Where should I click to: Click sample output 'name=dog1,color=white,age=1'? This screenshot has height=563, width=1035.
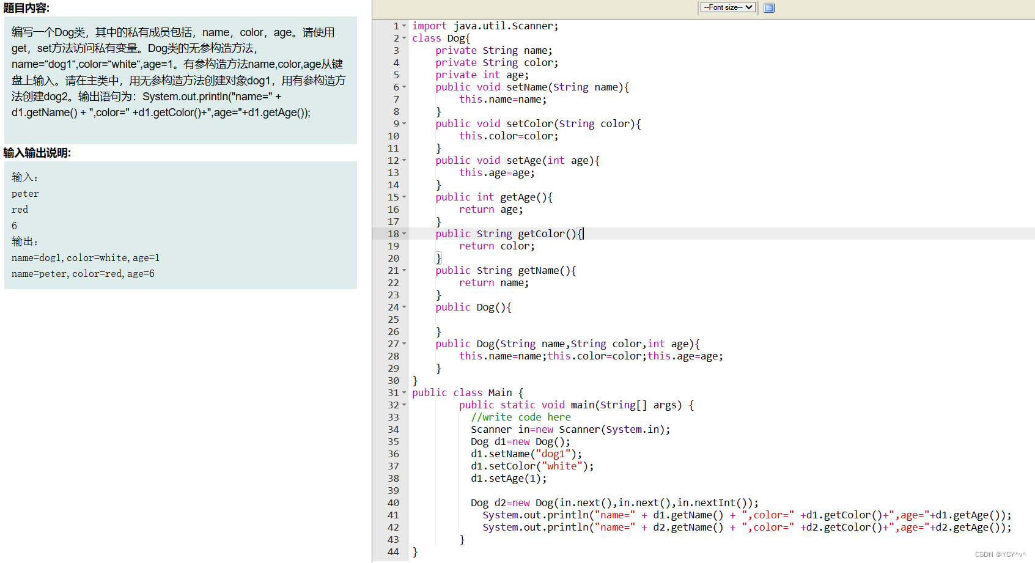pos(86,258)
